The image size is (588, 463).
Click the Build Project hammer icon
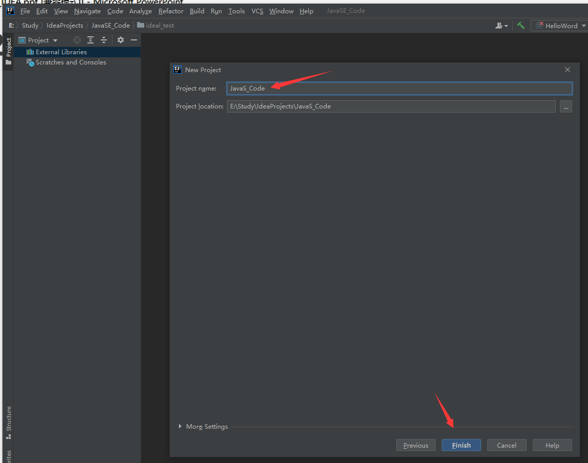(521, 25)
